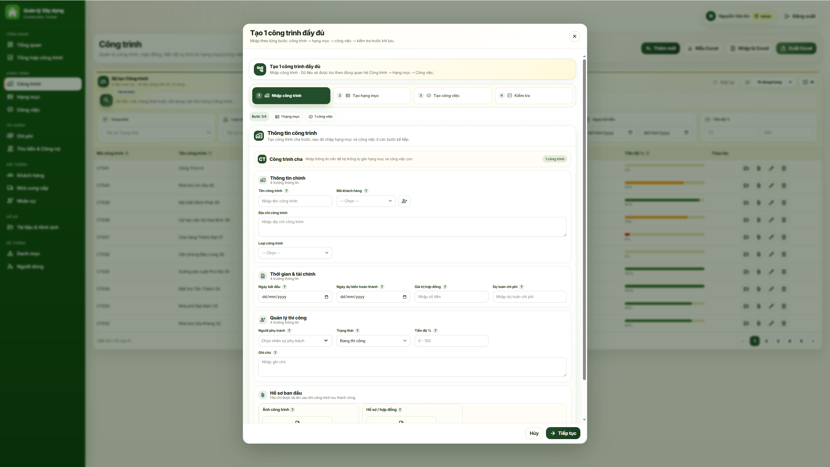Go to step 4 Kiểm tra

(534, 96)
